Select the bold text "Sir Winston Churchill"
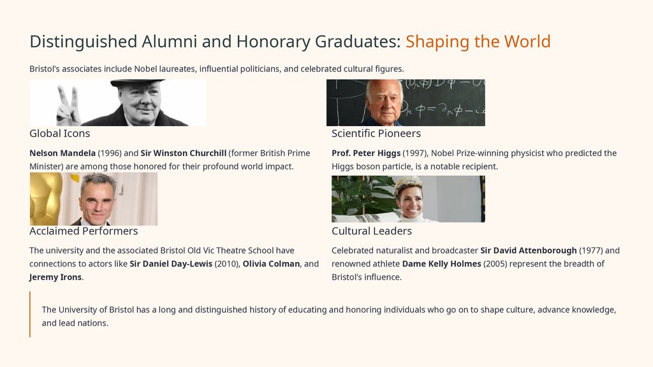The width and height of the screenshot is (653, 367). (184, 154)
